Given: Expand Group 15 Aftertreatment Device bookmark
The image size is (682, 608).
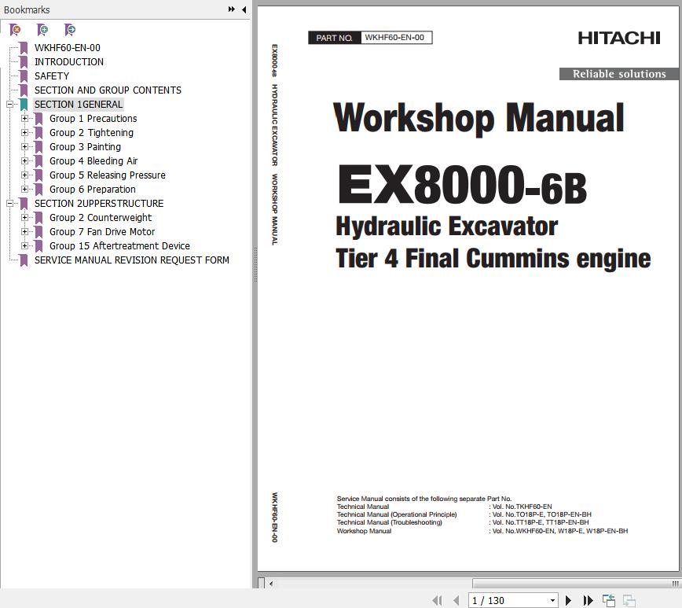Looking at the screenshot, I should pos(25,246).
